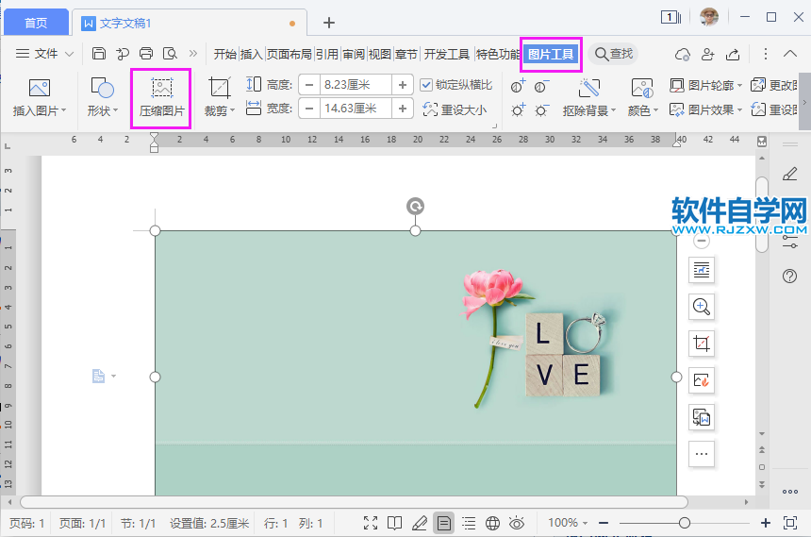Open the Shape (形状) dropdown
The image size is (811, 537).
102,111
